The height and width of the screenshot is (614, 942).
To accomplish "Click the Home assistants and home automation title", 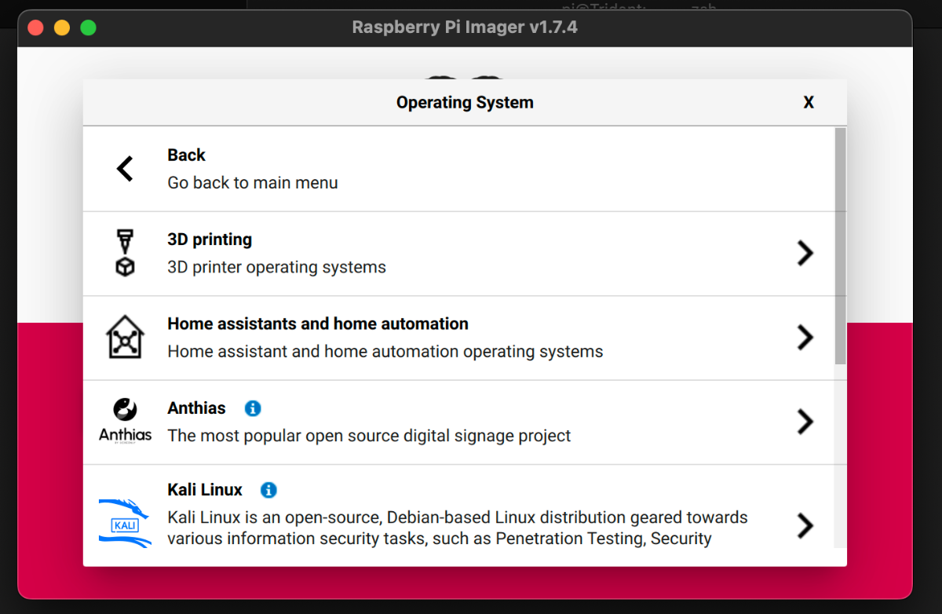I will (x=318, y=323).
